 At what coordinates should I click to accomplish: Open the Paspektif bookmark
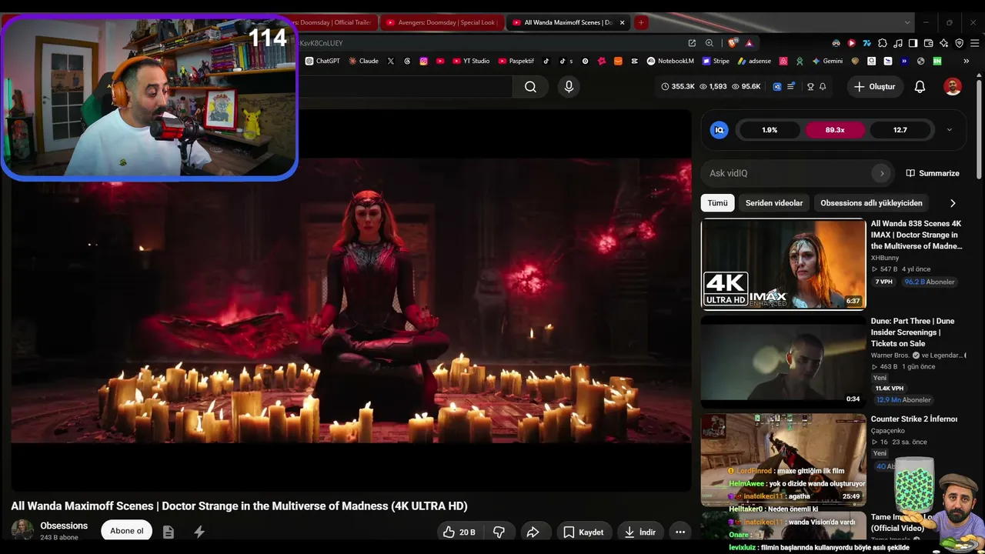point(516,61)
